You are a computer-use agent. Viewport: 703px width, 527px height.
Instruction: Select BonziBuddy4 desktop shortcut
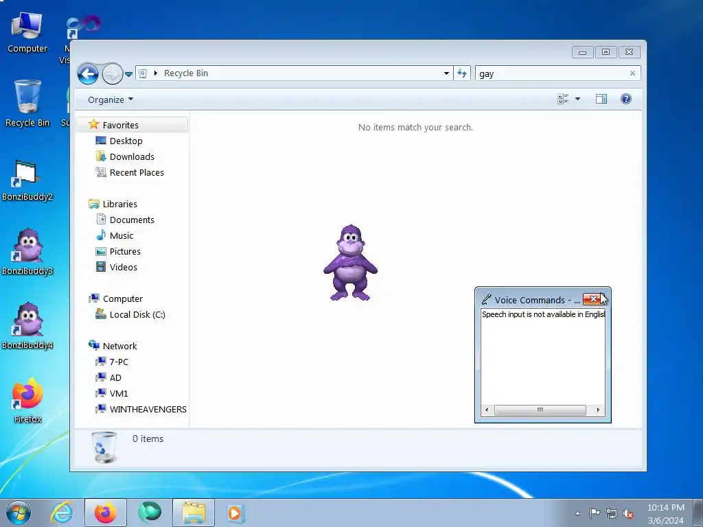pyautogui.click(x=27, y=326)
